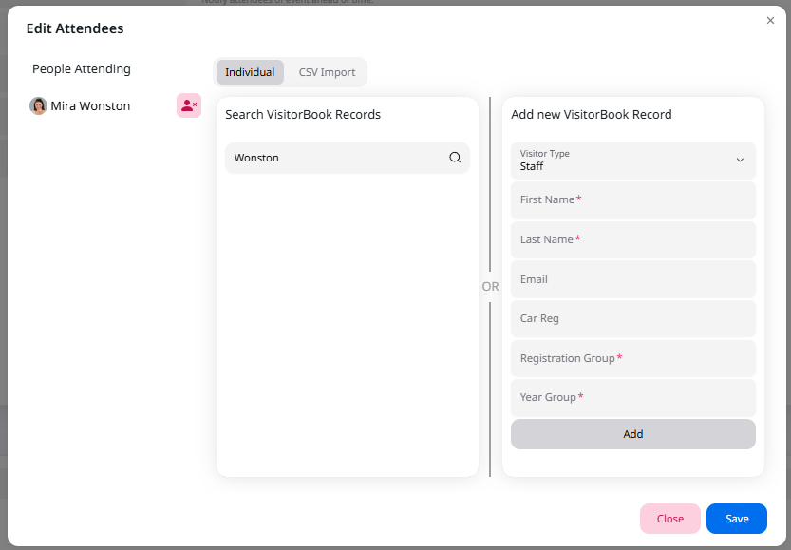Click the Car Reg field
Viewport: 791px width, 550px height.
[632, 319]
